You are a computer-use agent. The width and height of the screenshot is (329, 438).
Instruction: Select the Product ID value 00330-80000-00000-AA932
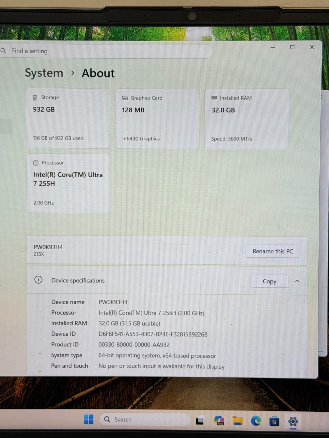coord(134,345)
